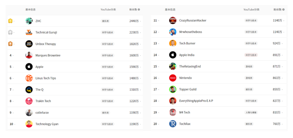
Task: Click the right table's 粉丝数 header
Action: tap(277, 10)
